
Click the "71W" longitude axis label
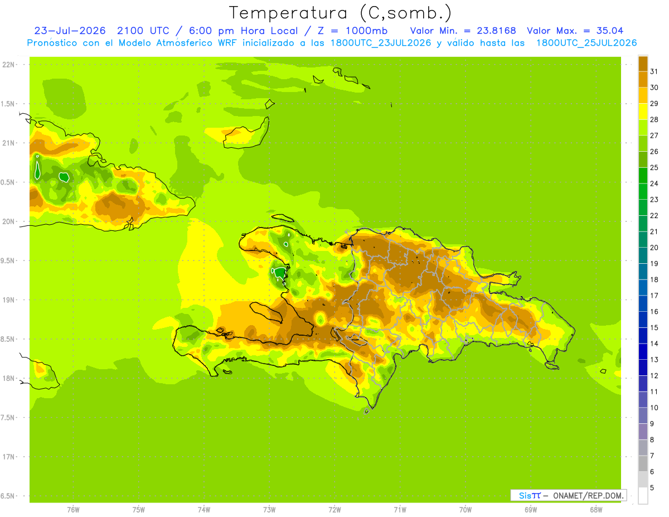click(400, 510)
